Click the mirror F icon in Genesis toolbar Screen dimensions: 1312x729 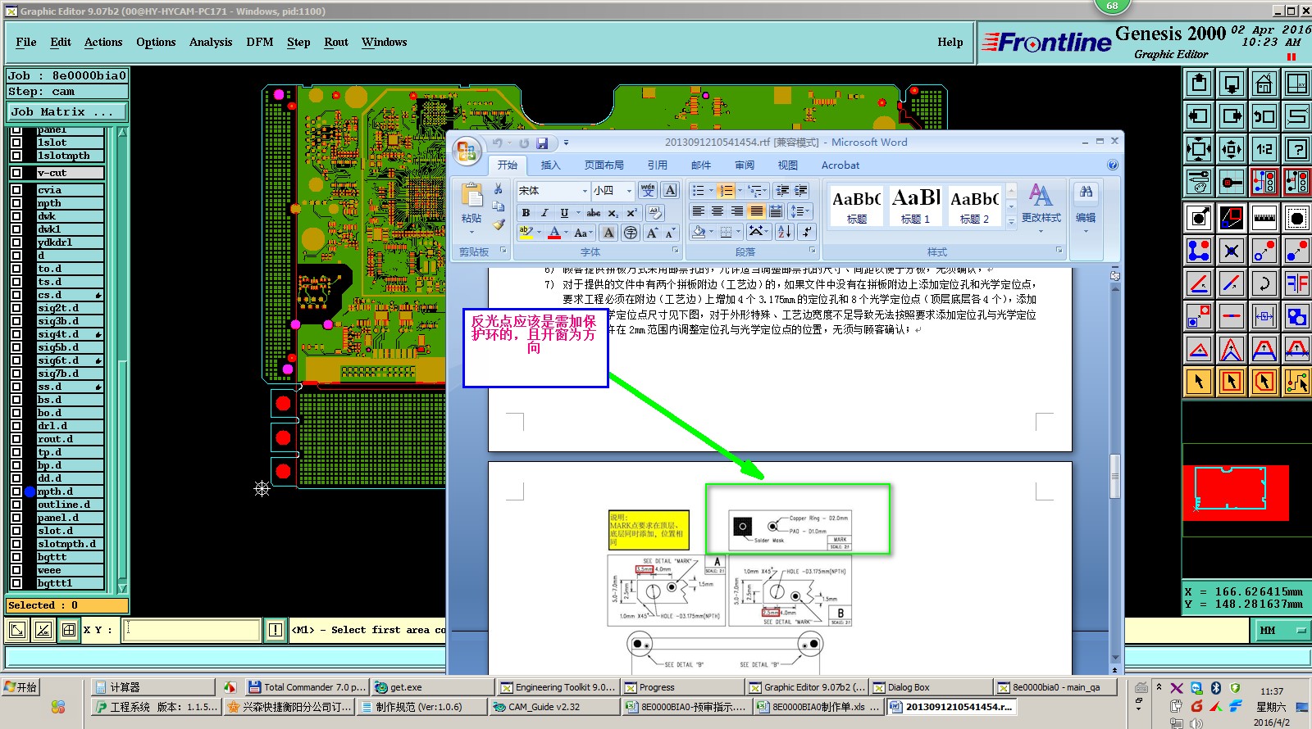click(x=1297, y=283)
